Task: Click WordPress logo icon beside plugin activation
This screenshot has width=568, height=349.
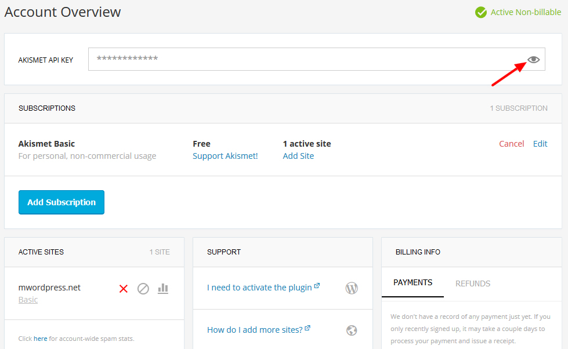Action: coord(352,288)
